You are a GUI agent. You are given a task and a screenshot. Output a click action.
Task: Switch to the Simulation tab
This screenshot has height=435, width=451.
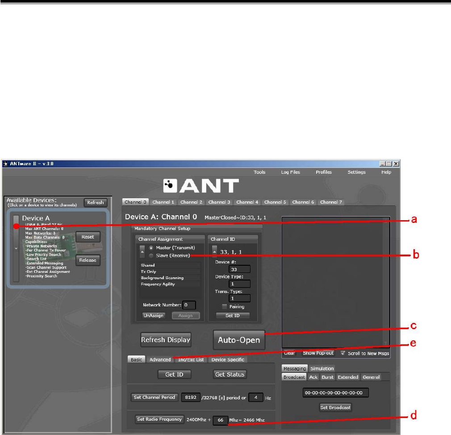[x=322, y=368]
